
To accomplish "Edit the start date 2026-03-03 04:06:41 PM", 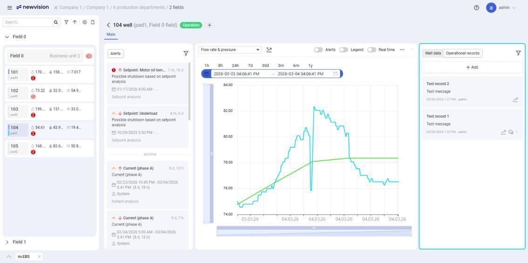I will coord(236,74).
